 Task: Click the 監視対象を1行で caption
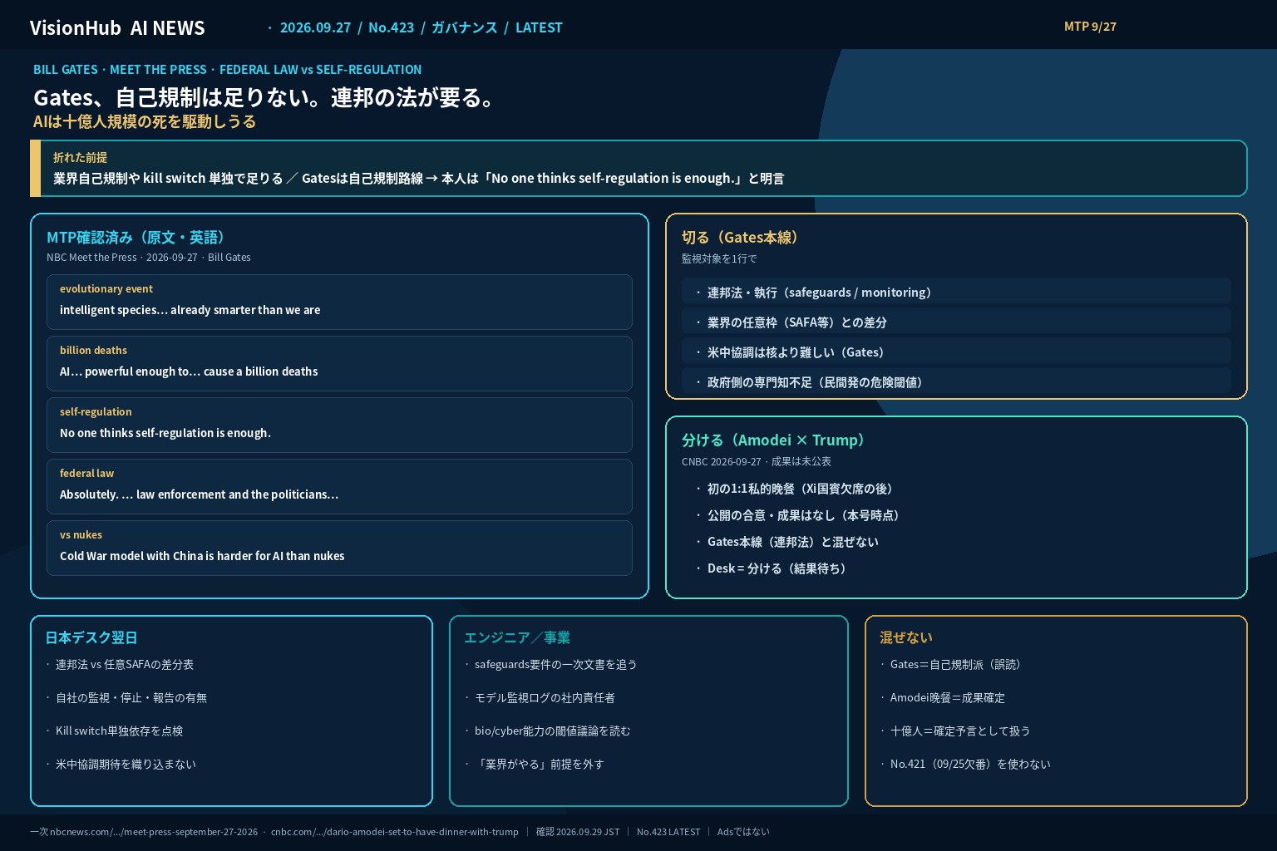(x=719, y=258)
